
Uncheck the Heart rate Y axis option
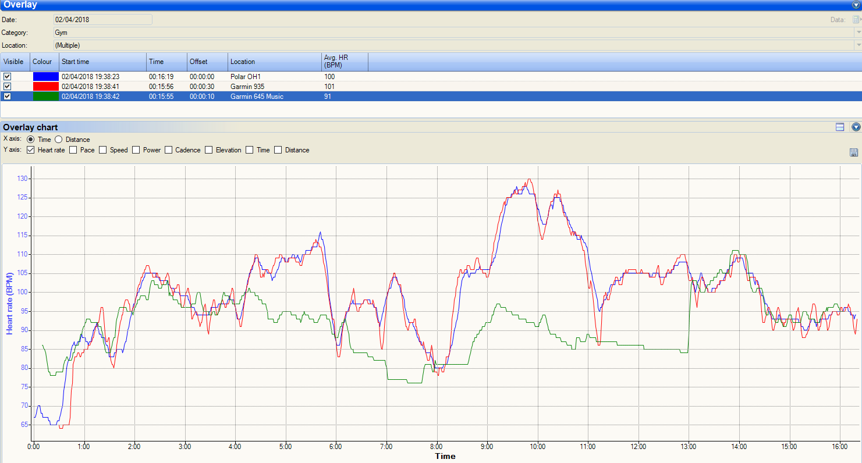point(31,150)
